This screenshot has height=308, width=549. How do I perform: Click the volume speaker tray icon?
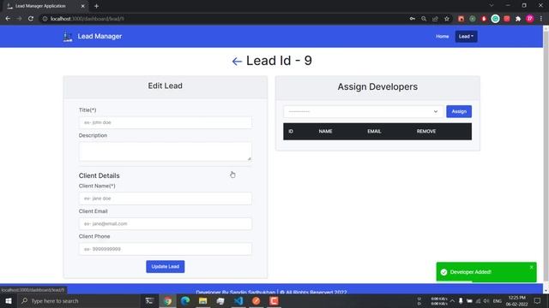coord(486,300)
